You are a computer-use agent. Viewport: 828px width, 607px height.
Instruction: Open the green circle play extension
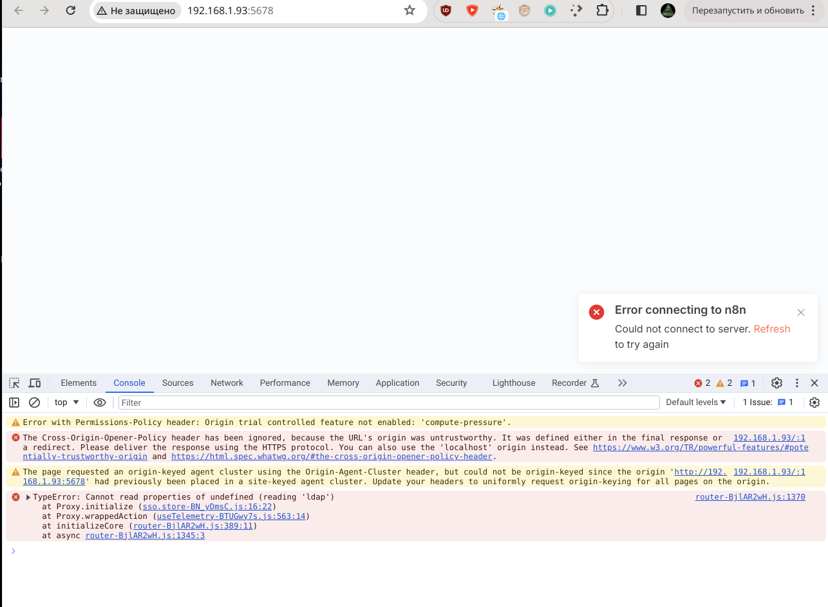[550, 10]
